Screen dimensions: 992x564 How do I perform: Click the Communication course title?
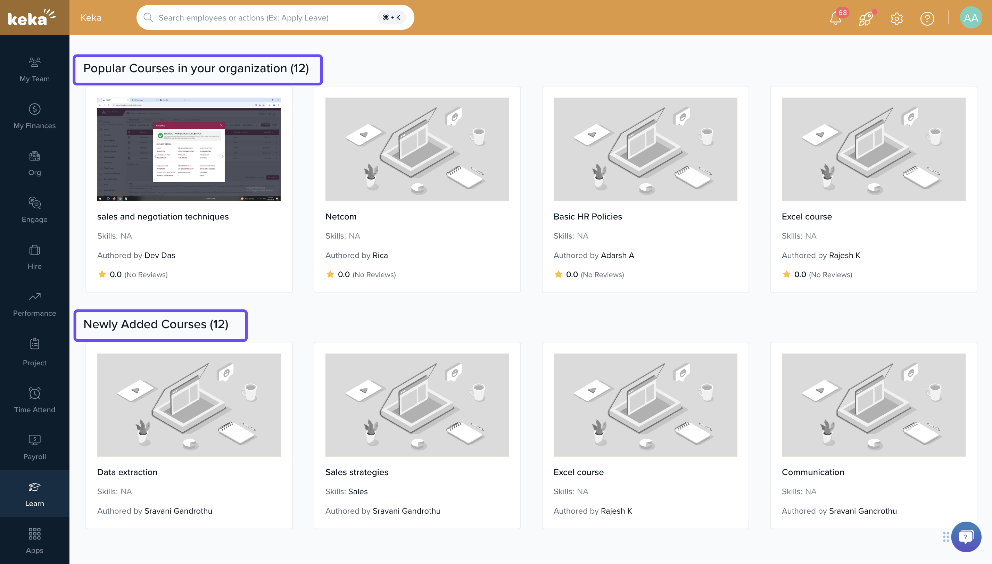tap(813, 472)
